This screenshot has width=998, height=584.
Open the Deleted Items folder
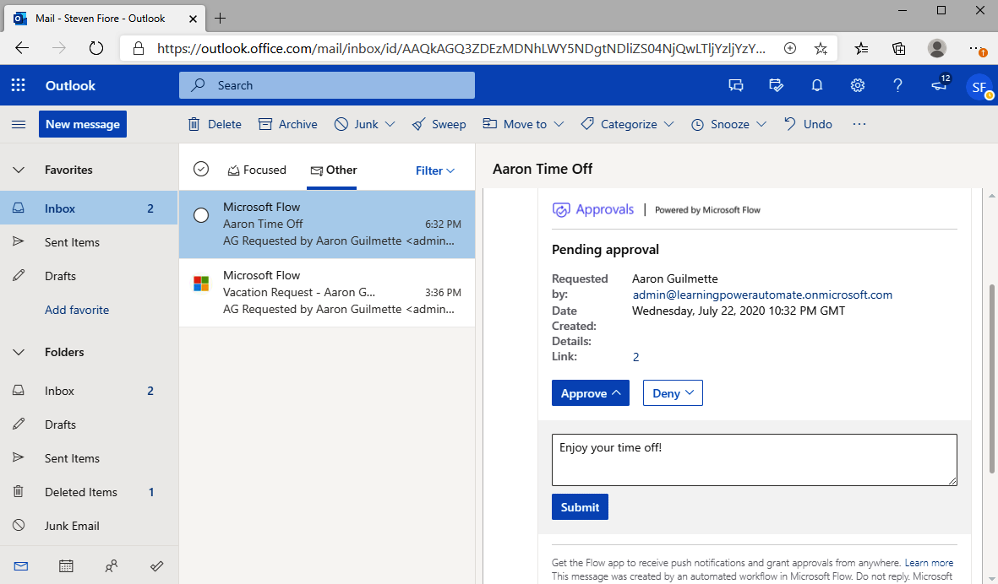[89, 492]
